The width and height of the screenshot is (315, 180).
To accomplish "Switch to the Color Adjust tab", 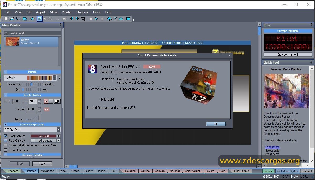I will tap(192, 171).
